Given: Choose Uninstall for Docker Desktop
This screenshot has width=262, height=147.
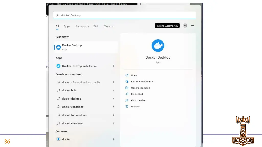Looking at the screenshot, I should [136, 106].
